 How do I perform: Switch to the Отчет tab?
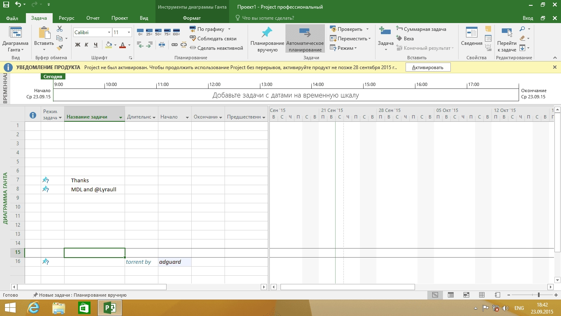pos(93,18)
